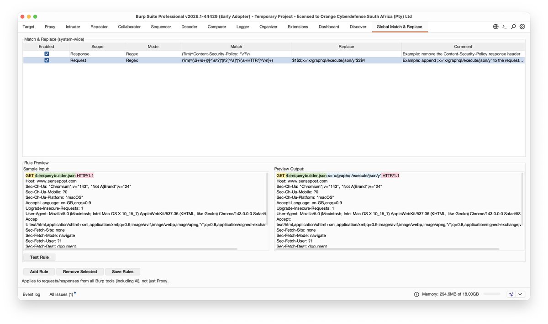548x324 pixels.
Task: Click the Test Rule button
Action: (39, 257)
